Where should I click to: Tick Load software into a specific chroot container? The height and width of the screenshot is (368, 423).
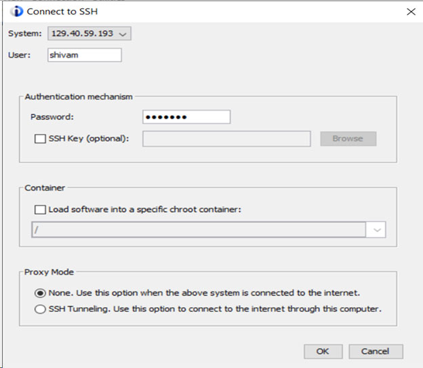(40, 209)
